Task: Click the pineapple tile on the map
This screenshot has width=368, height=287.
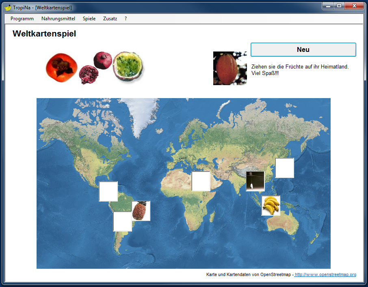Action: pos(141,211)
